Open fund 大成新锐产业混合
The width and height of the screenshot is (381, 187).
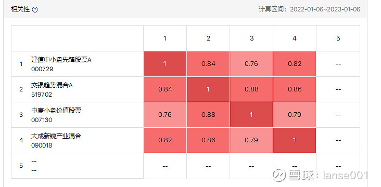[56, 136]
